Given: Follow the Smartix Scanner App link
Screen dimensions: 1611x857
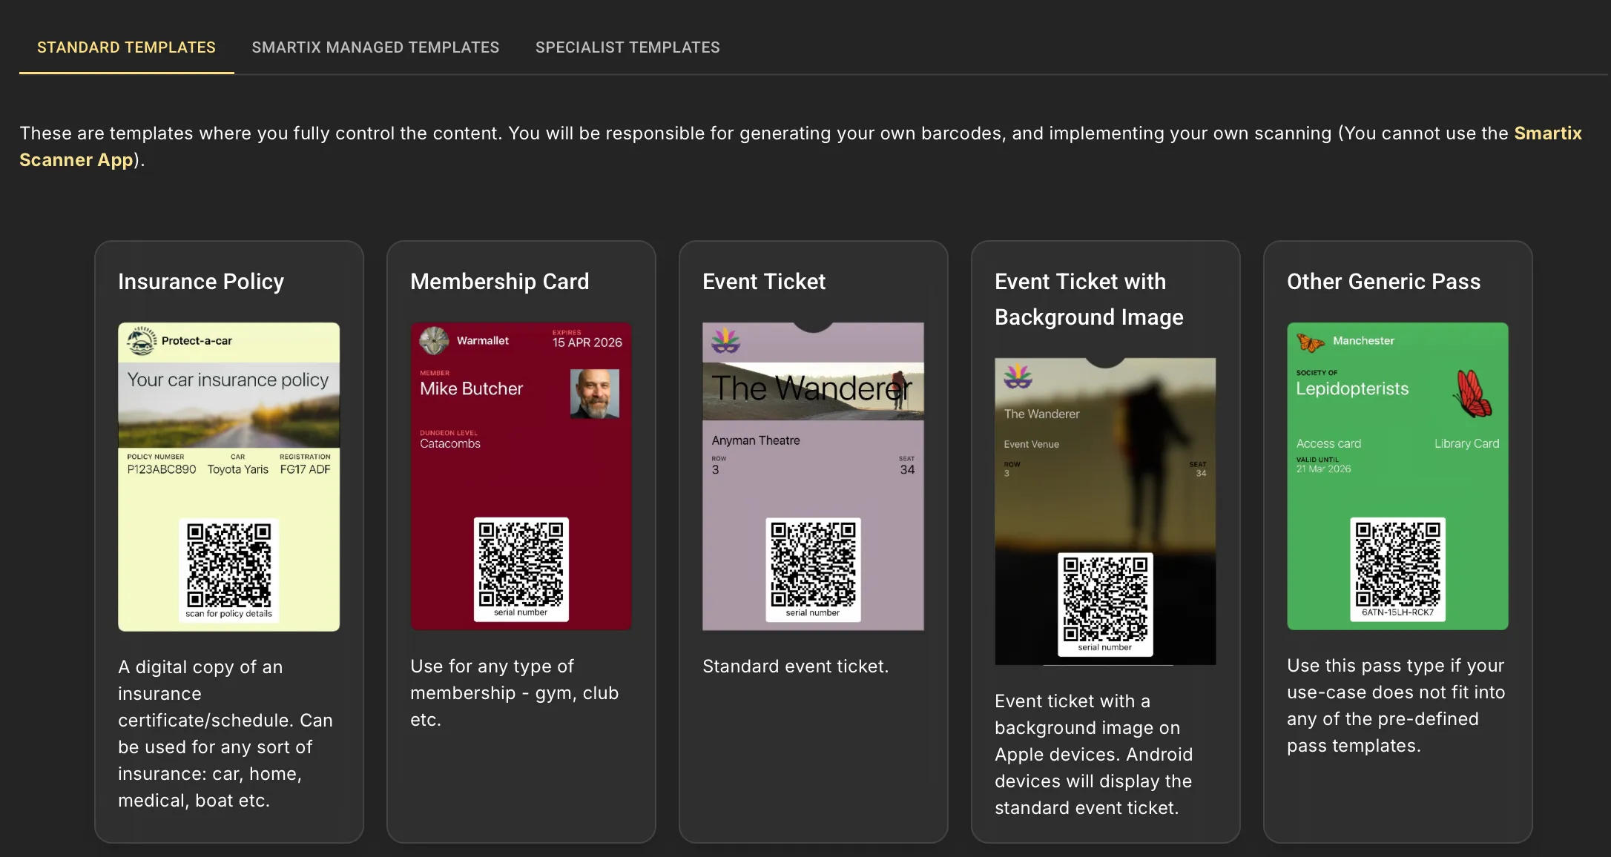Looking at the screenshot, I should (x=1547, y=133).
